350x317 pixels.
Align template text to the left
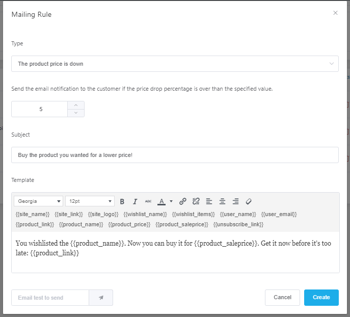209,201
